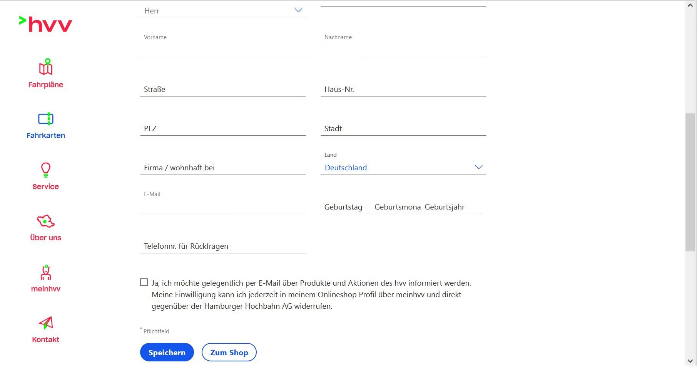Select the Service menu label
Image resolution: width=697 pixels, height=366 pixels.
46,186
